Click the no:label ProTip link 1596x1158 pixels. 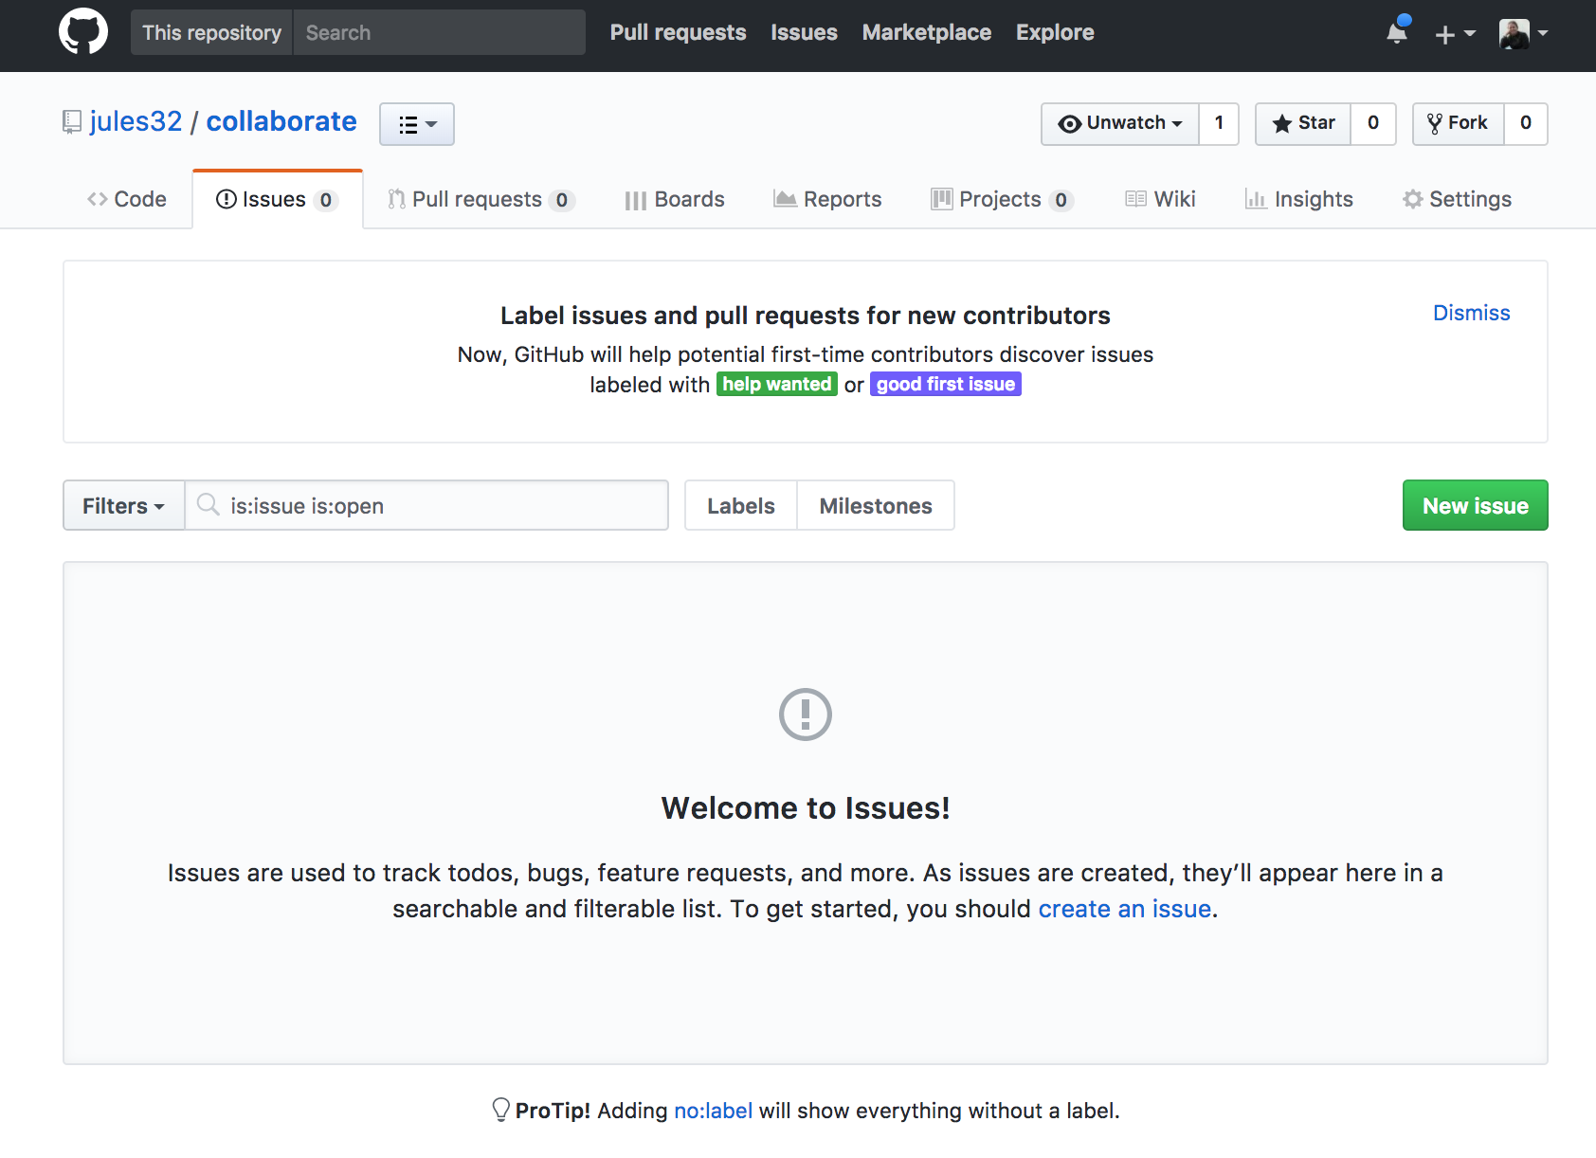pyautogui.click(x=714, y=1111)
